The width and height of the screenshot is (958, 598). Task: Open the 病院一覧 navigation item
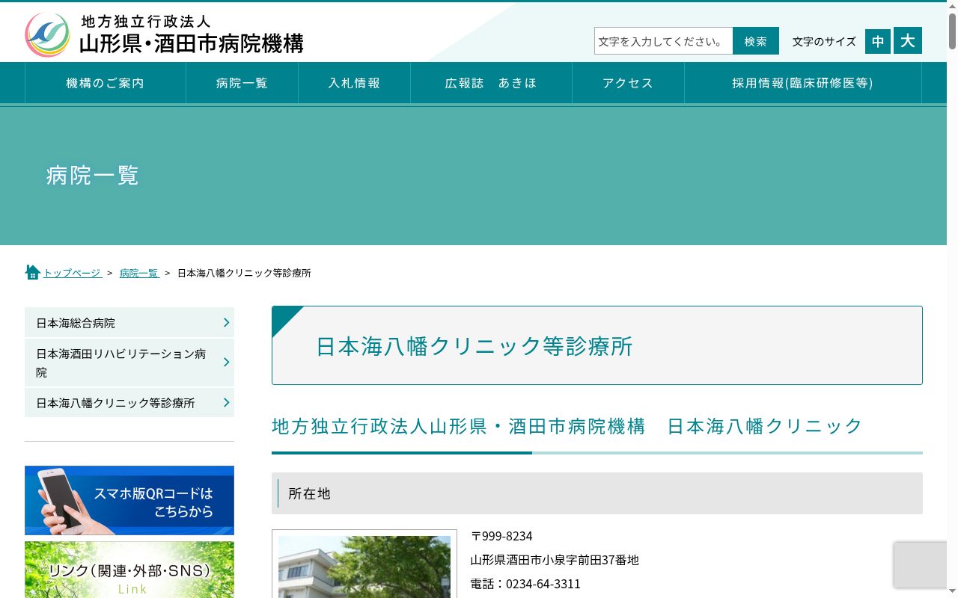tap(242, 83)
